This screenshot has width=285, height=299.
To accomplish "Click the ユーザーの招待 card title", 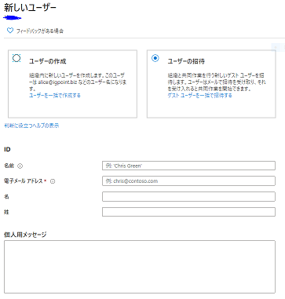I will click(186, 61).
